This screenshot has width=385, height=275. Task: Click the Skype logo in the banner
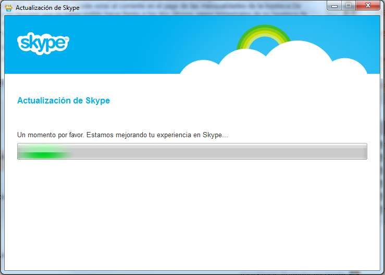[x=43, y=43]
